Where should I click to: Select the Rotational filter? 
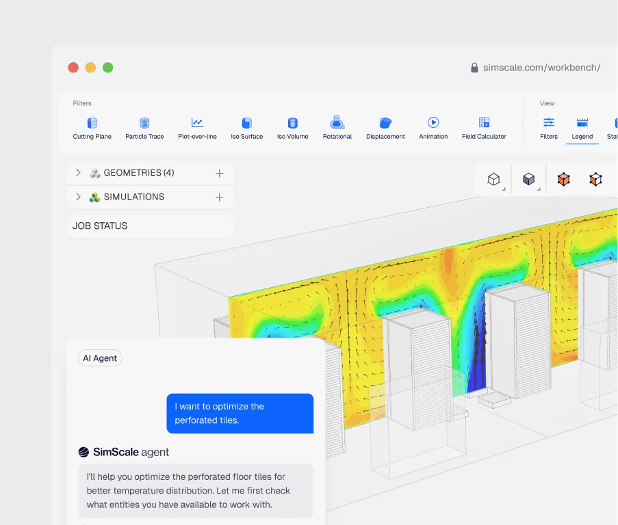coord(337,129)
